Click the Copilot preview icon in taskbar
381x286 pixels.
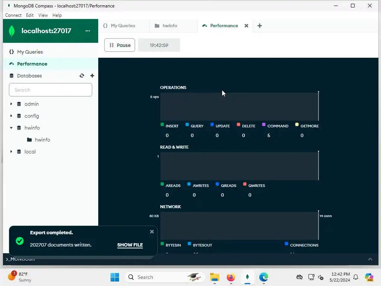(x=369, y=277)
